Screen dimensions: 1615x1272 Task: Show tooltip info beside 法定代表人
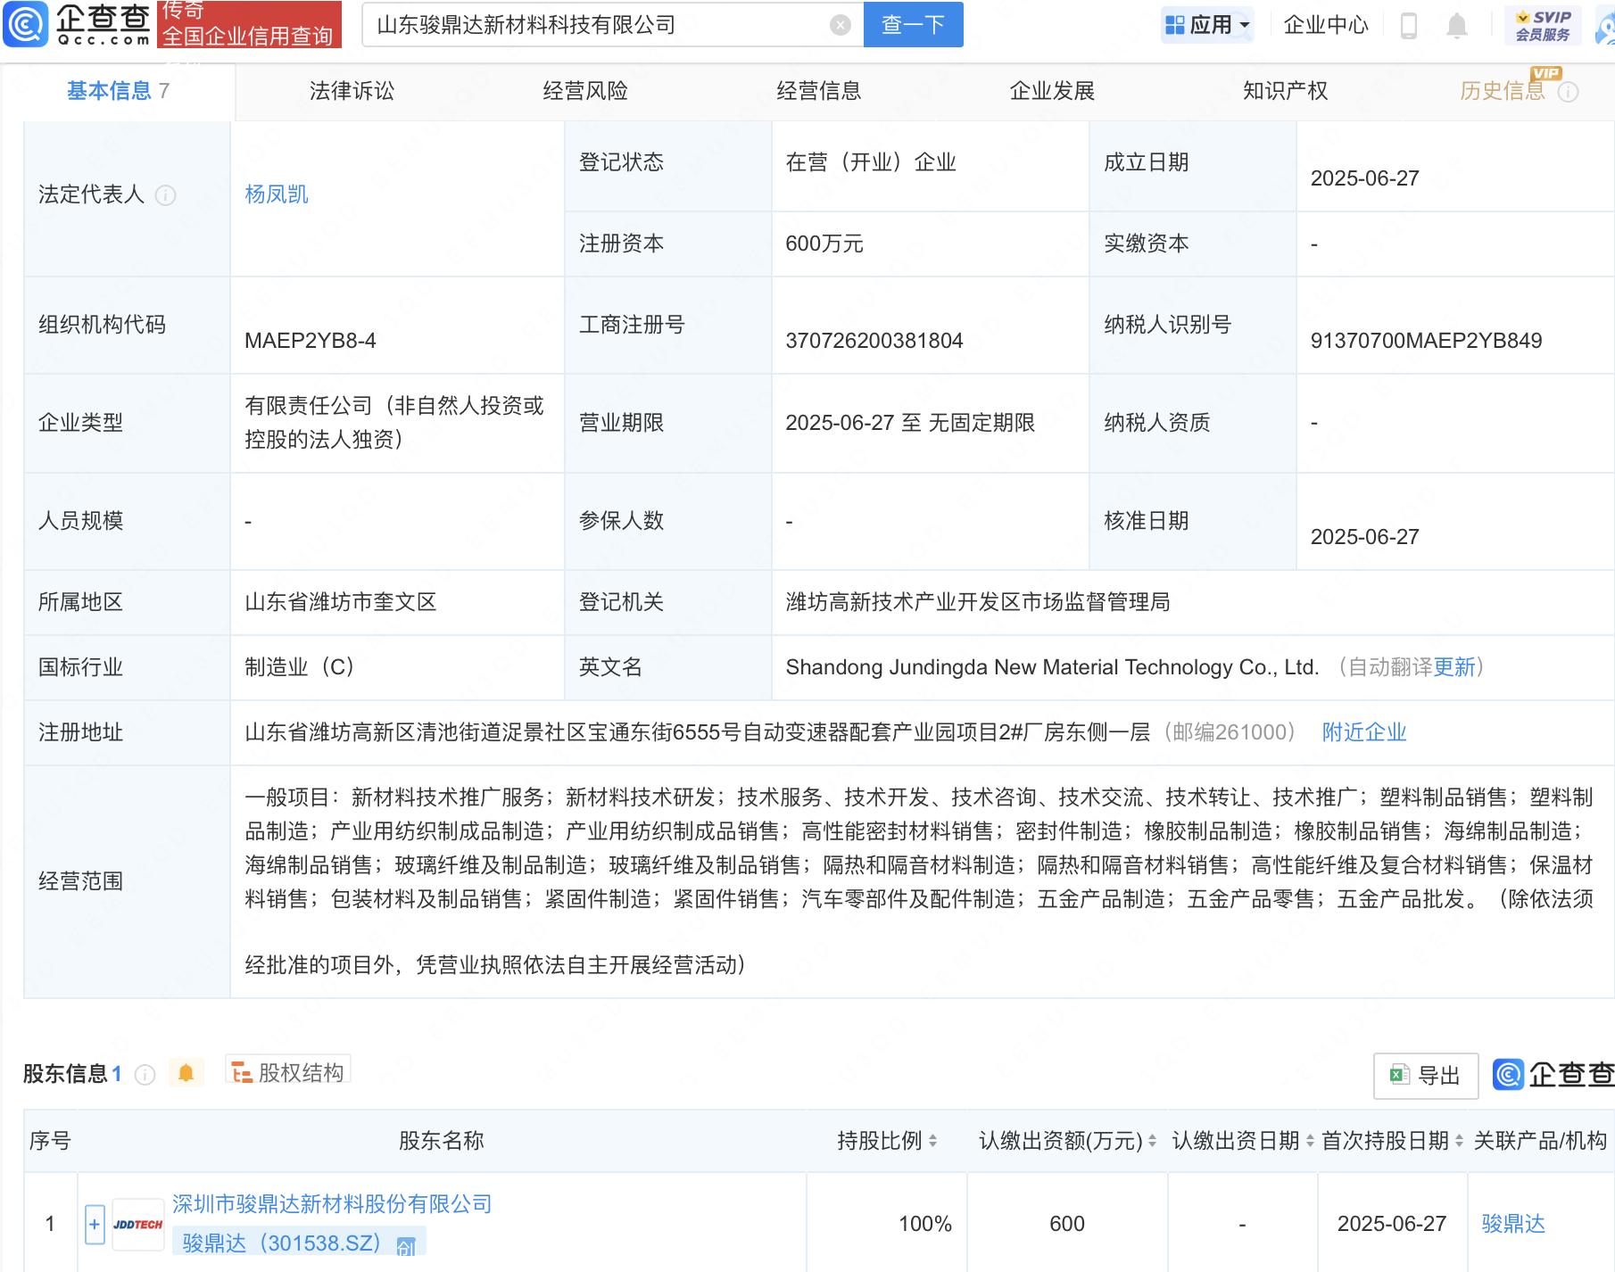click(166, 196)
